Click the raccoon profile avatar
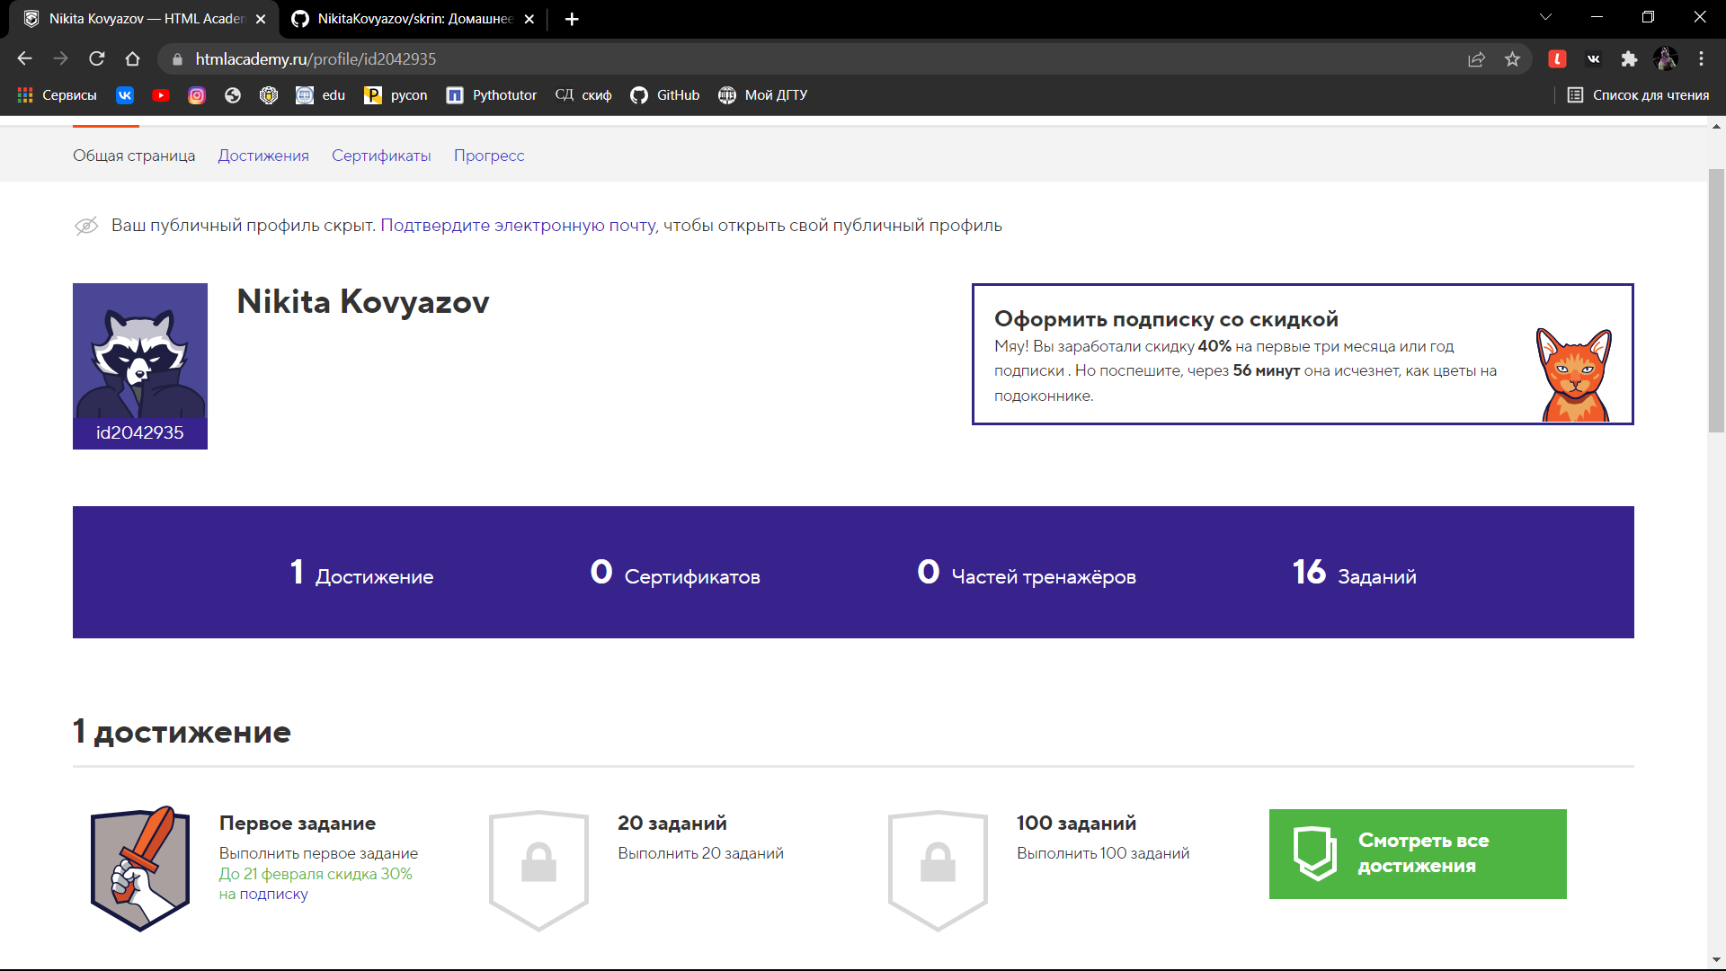This screenshot has width=1726, height=971. 140,352
